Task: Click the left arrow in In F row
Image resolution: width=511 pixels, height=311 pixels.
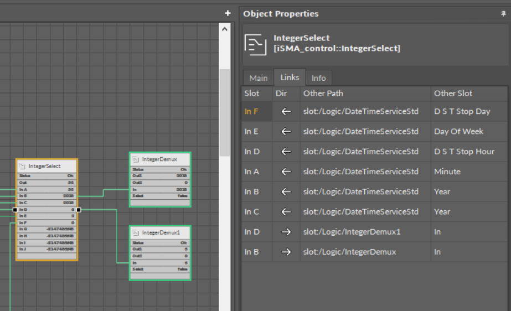Action: (x=286, y=111)
